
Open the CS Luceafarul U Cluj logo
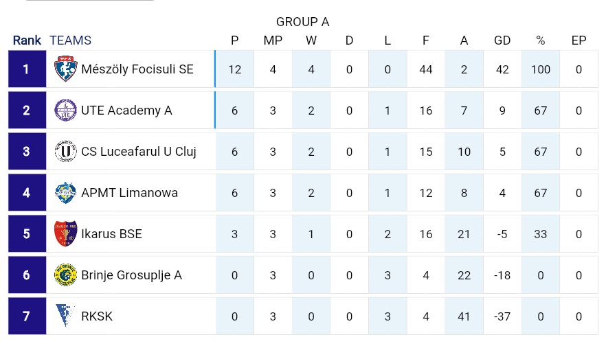pos(66,152)
